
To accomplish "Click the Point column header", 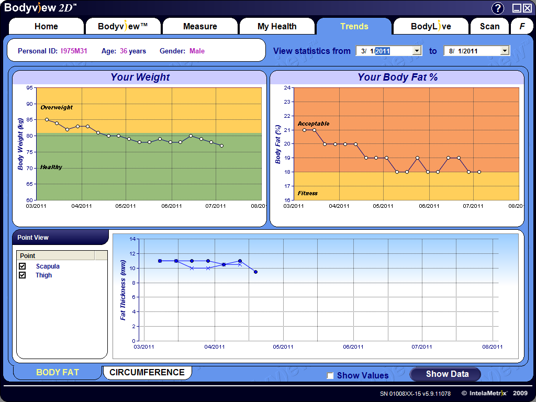I will pyautogui.click(x=55, y=255).
